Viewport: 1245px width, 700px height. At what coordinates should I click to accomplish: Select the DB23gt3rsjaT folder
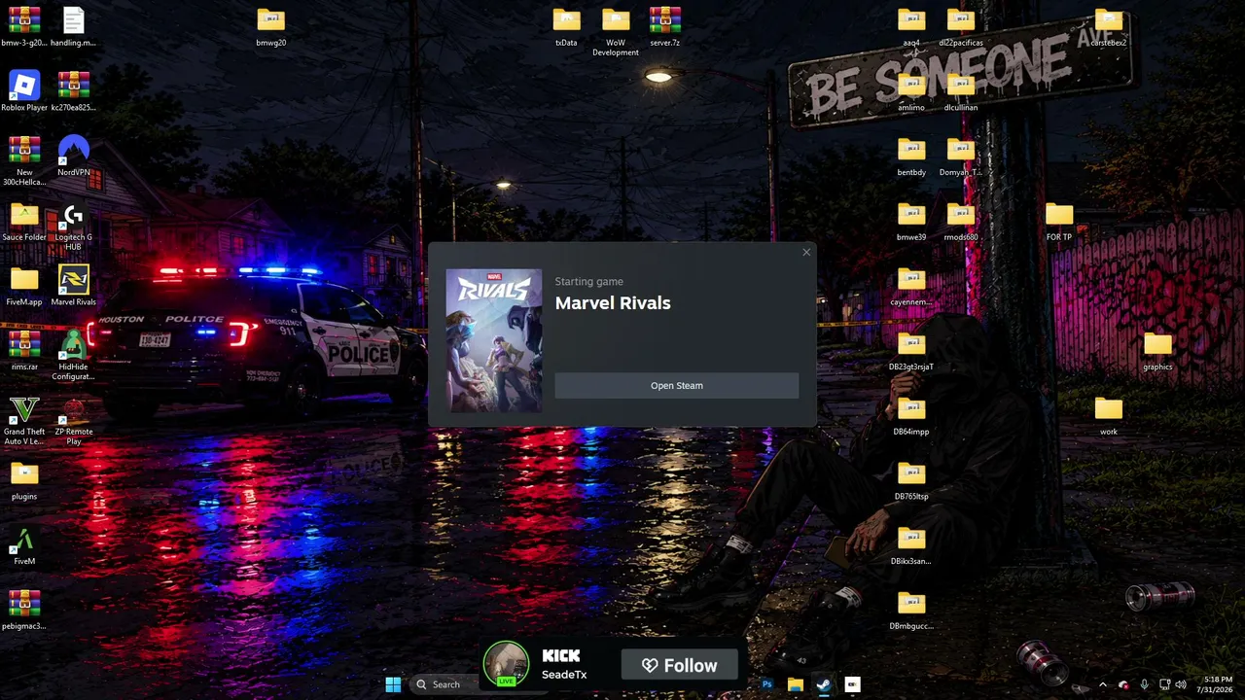click(x=911, y=351)
